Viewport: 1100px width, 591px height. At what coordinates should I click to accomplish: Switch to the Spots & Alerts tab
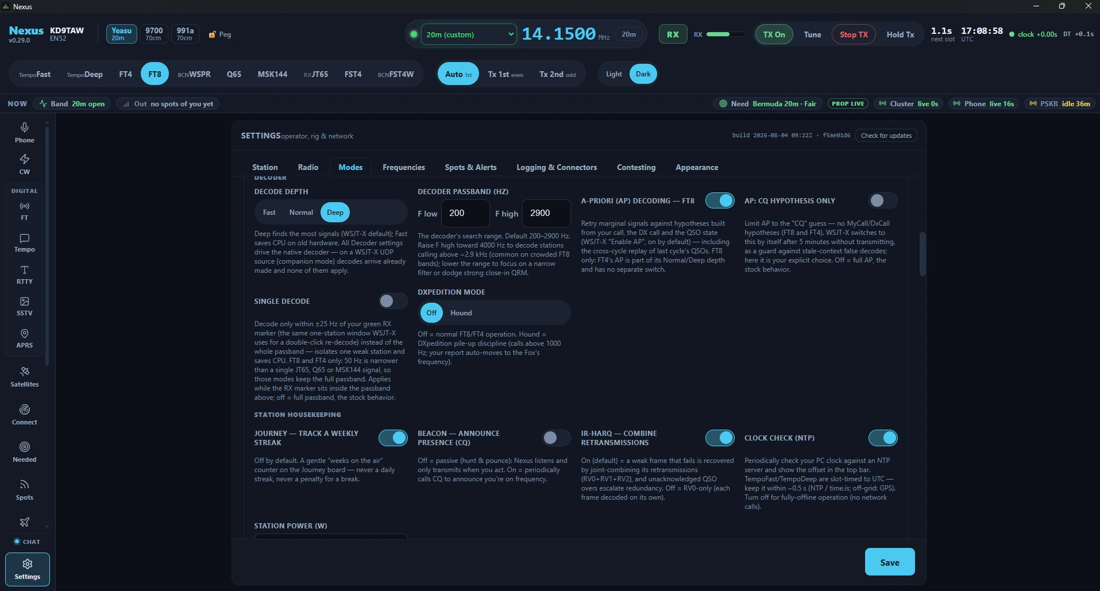pyautogui.click(x=470, y=167)
